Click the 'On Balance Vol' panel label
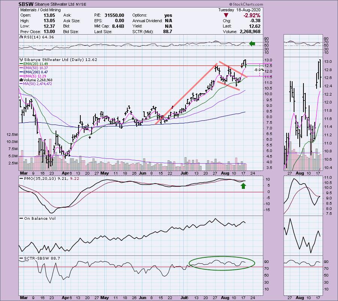 click(40, 218)
